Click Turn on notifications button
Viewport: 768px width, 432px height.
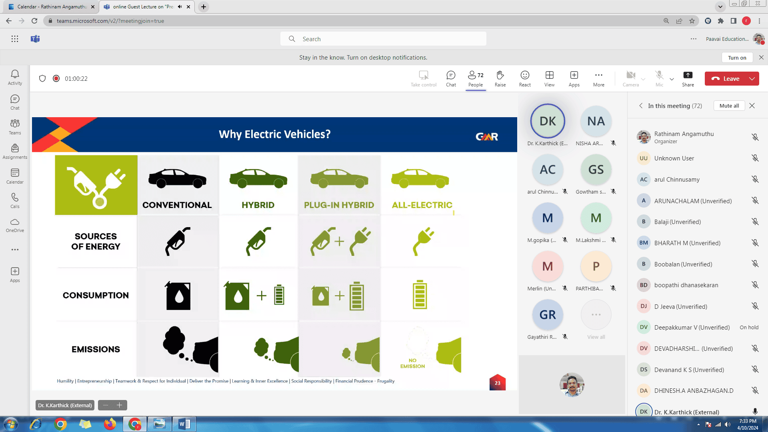click(x=737, y=58)
